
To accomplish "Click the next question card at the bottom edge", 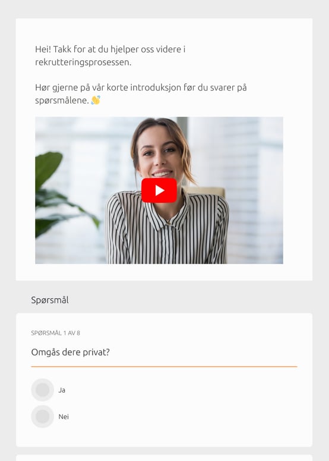I will (164, 458).
